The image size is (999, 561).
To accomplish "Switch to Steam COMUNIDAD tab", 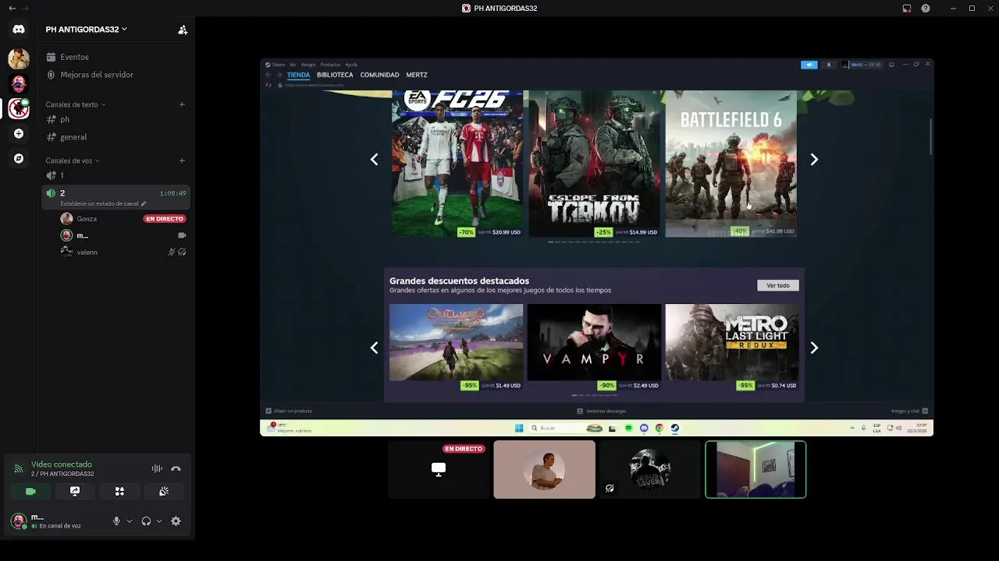I will click(x=379, y=75).
